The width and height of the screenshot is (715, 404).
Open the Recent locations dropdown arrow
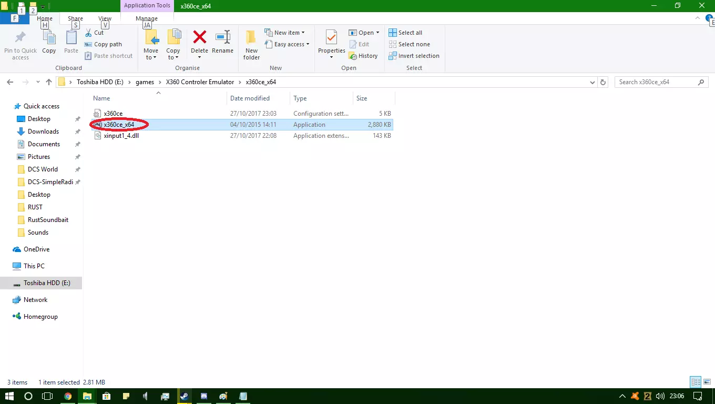tap(38, 82)
